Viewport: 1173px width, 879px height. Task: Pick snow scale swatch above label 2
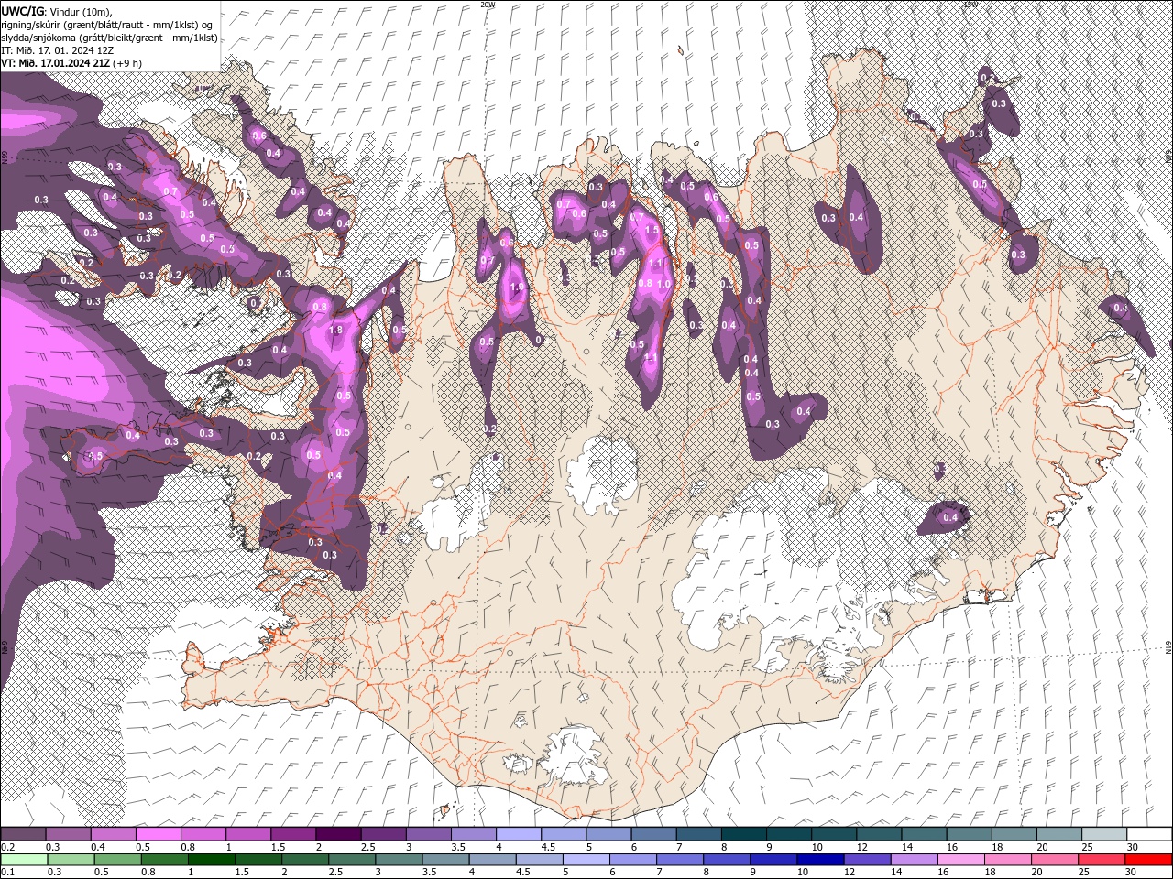[x=337, y=834]
